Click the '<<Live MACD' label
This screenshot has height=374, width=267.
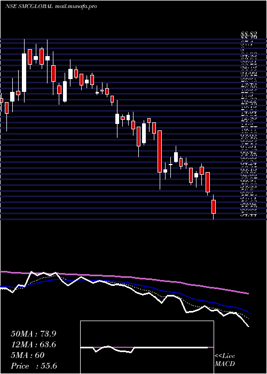(x=225, y=360)
